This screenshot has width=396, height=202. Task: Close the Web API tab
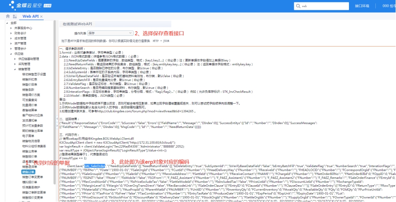(42, 16)
